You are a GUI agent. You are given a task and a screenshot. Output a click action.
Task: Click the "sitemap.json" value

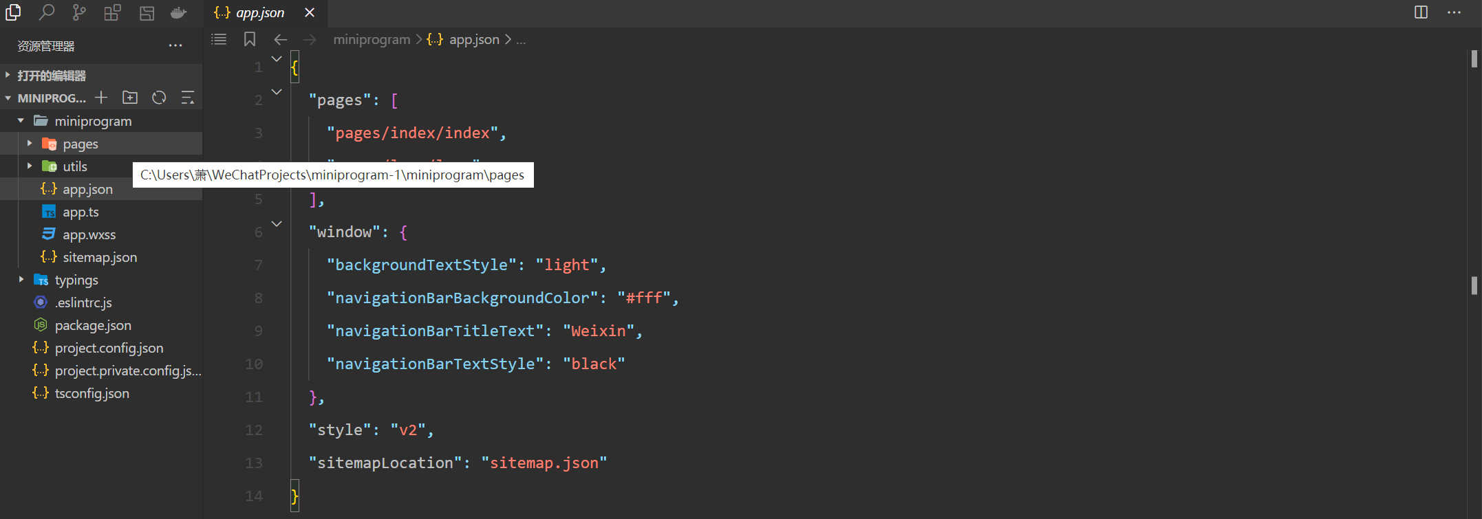click(x=544, y=463)
